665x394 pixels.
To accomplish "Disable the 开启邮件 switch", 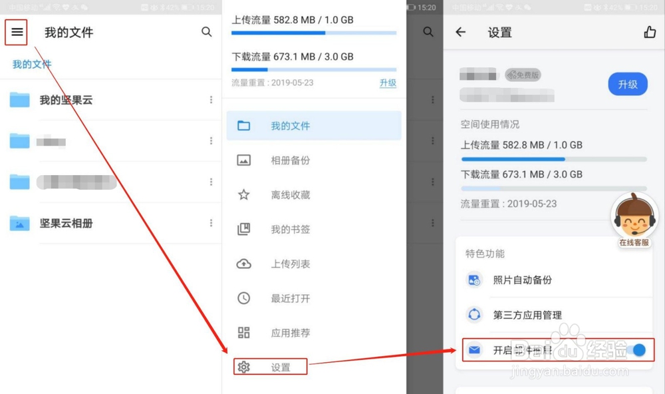I will coord(637,349).
